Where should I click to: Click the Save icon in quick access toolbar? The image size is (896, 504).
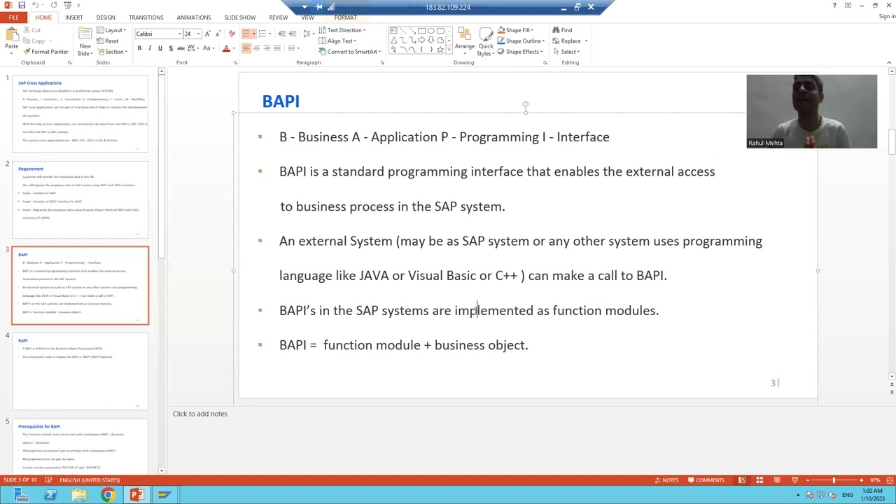[22, 5]
